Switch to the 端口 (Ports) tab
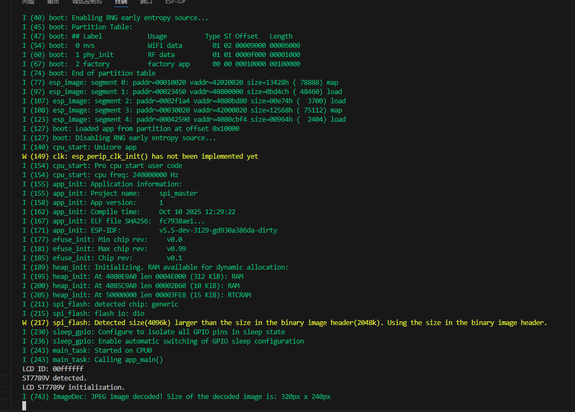575x412 pixels. (x=146, y=2)
